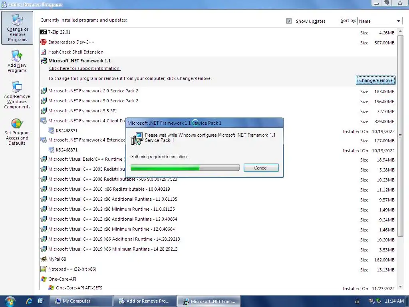Click the .NET Framework 4 Client Profile icon
The image size is (409, 307).
point(44,121)
